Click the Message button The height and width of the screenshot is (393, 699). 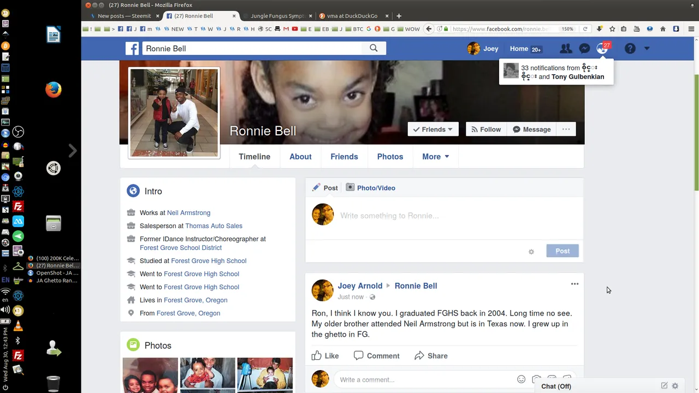pyautogui.click(x=531, y=129)
